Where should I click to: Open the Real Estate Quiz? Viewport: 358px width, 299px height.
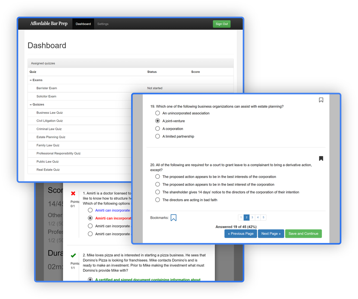pyautogui.click(x=48, y=170)
